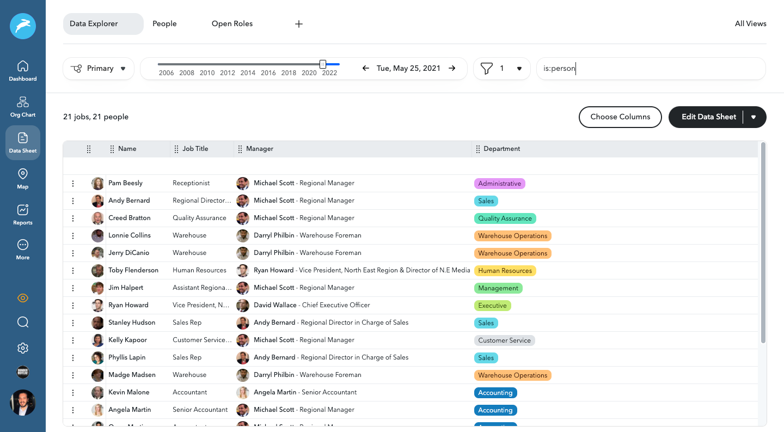Click the plus icon to add view
784x432 pixels.
299,24
